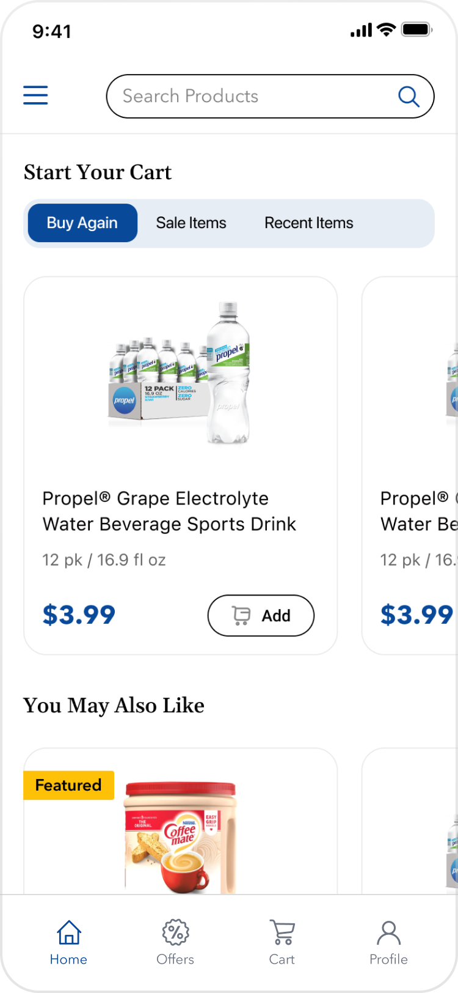The width and height of the screenshot is (458, 993).
Task: Open the Coffee mate product image
Action: click(x=180, y=838)
